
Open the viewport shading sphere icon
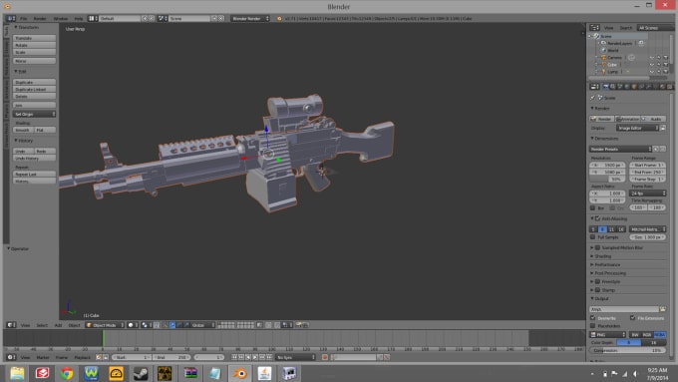[133, 325]
